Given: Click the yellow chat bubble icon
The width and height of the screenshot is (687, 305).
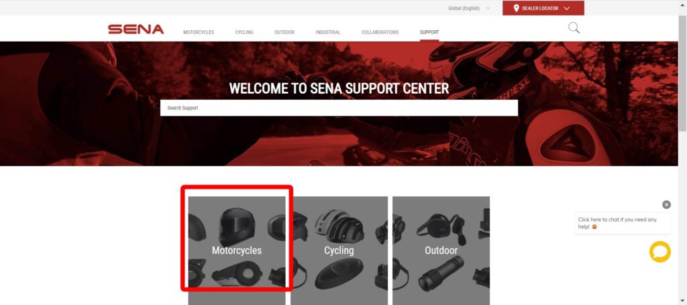Looking at the screenshot, I should (660, 252).
